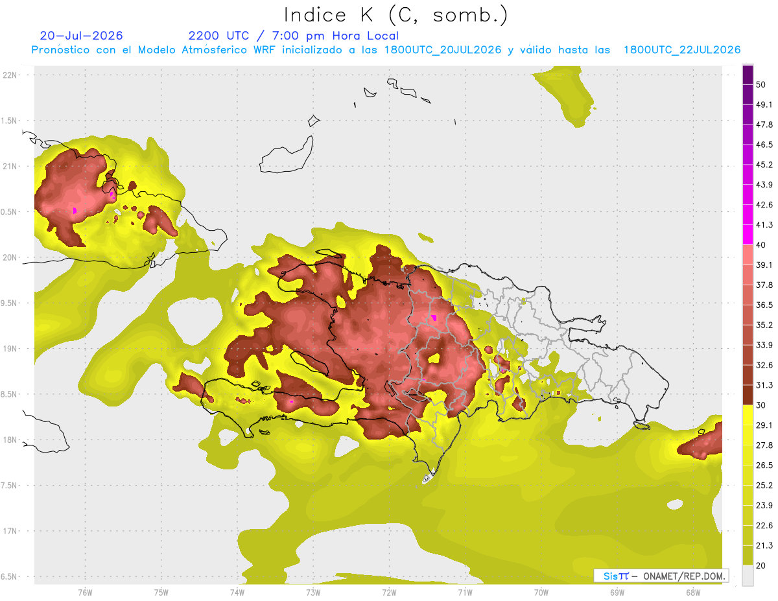The image size is (778, 601).
Task: Select the colorbar value "49.1"
Action: pyautogui.click(x=764, y=105)
